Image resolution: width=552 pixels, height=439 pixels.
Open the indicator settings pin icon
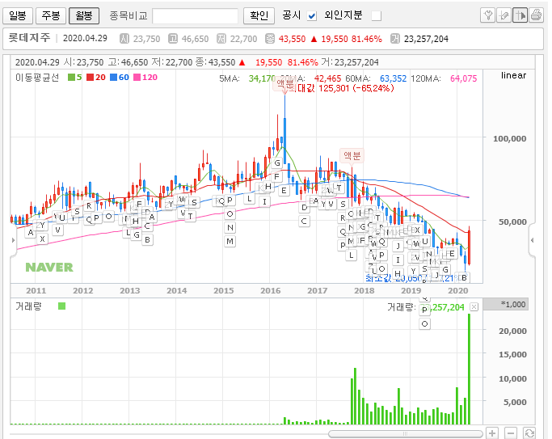coord(487,15)
